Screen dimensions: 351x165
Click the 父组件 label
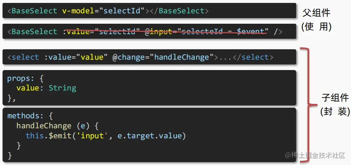point(316,13)
